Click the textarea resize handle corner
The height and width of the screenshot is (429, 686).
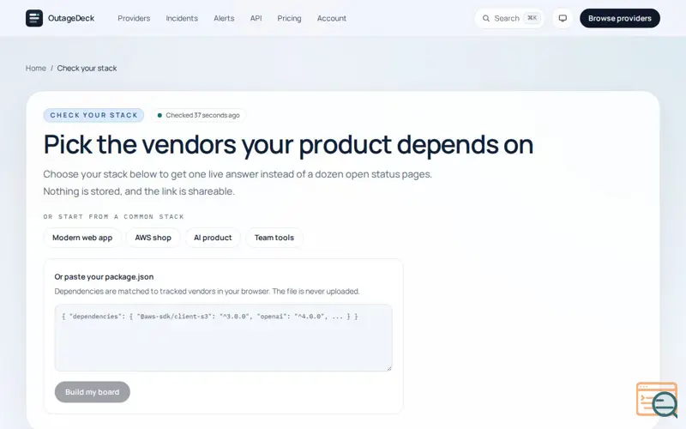pyautogui.click(x=389, y=368)
